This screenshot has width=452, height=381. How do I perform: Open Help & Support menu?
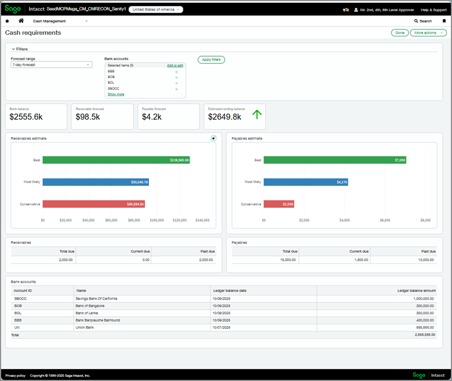click(x=433, y=10)
